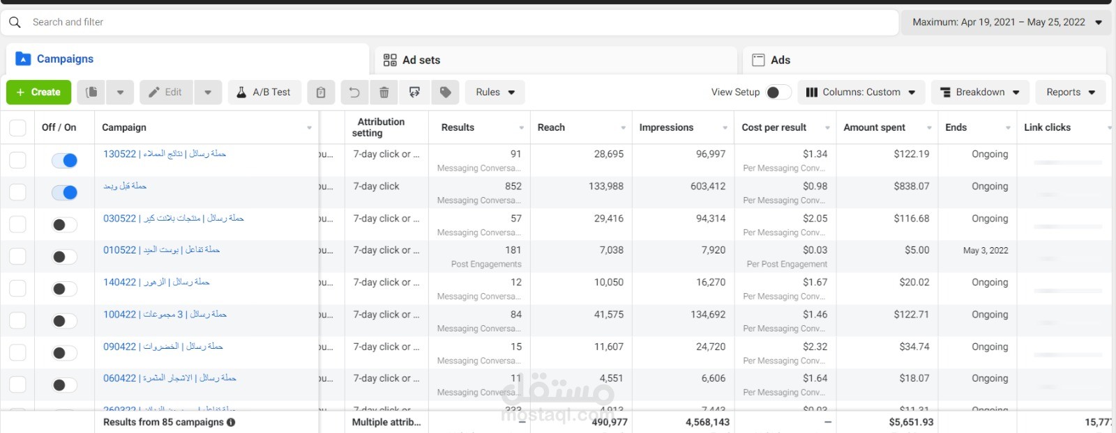This screenshot has width=1116, height=433.
Task: Turn off the 130522 campaign toggle
Action: point(64,160)
